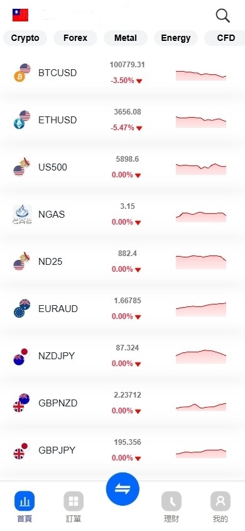Select the Forex category tab
245x531 pixels.
coord(75,38)
